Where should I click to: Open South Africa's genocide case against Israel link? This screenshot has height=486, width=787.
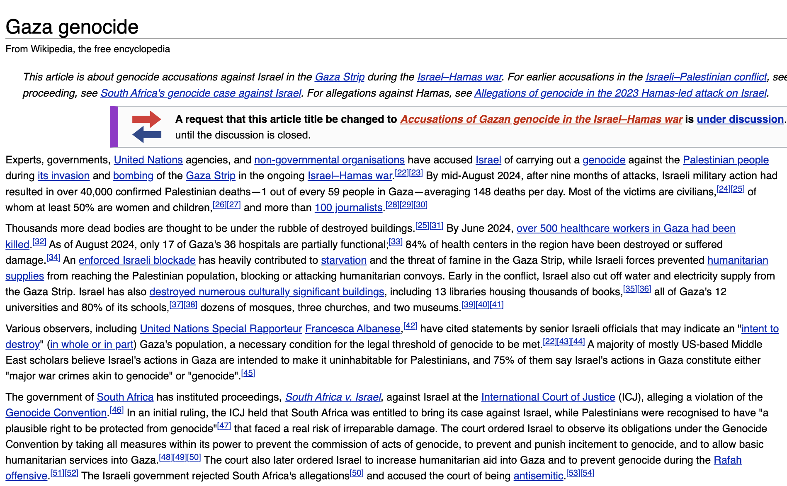pyautogui.click(x=201, y=93)
